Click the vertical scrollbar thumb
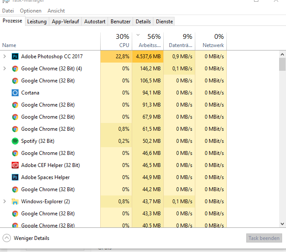The image size is (286, 252). [282, 64]
